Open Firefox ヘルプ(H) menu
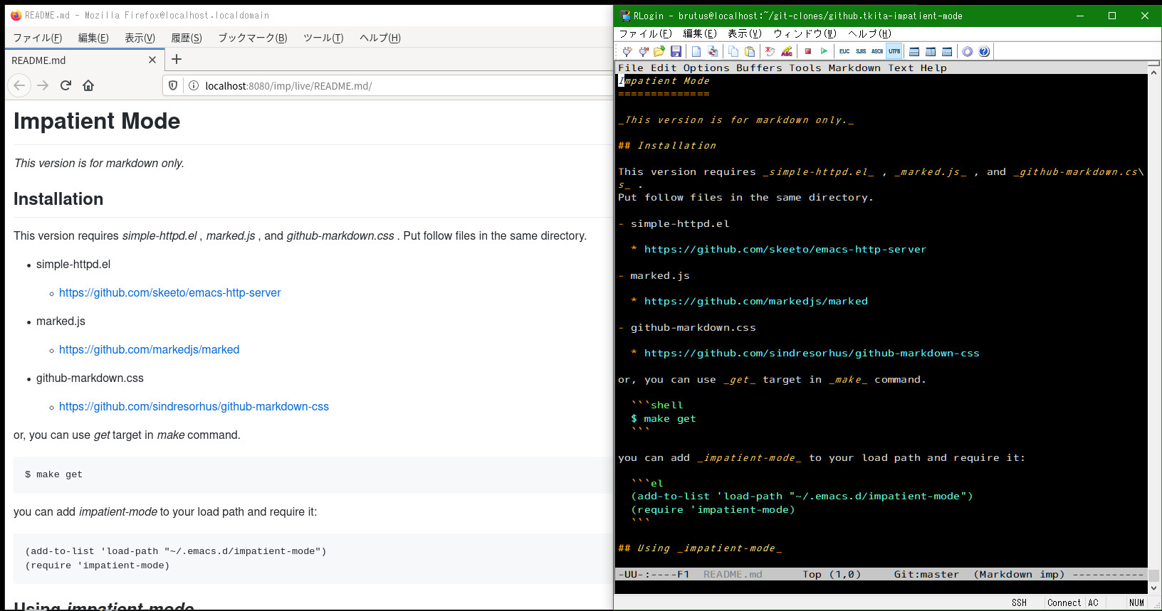Screen dimensions: 1162x611 point(380,38)
